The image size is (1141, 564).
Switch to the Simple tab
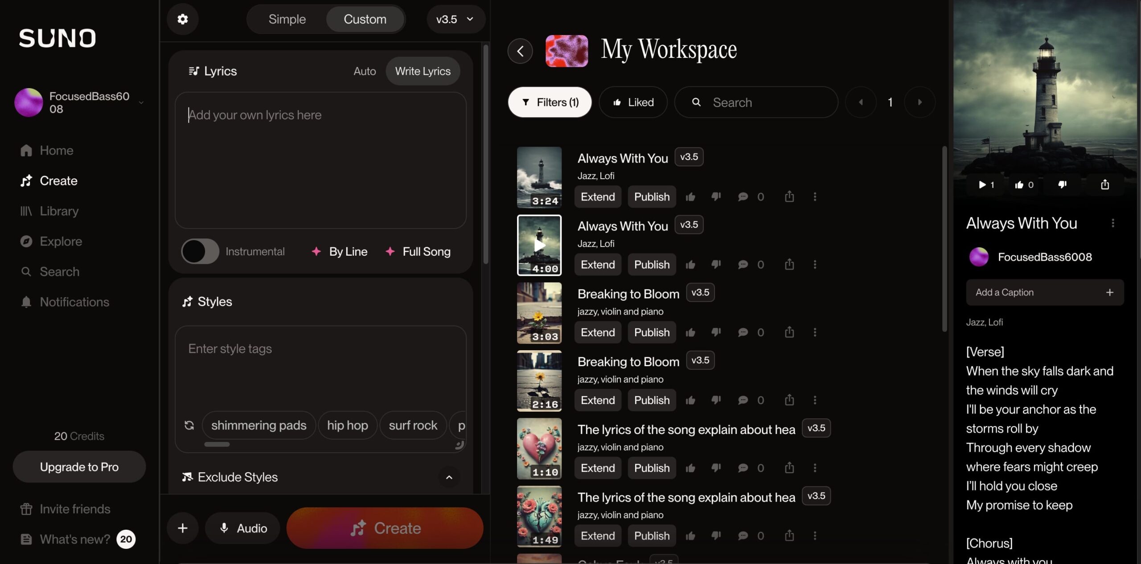coord(287,19)
